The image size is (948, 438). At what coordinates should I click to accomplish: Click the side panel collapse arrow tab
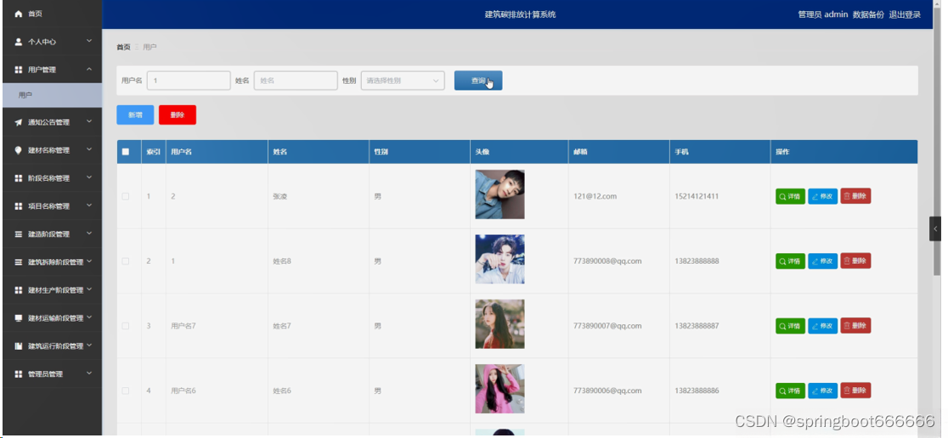[x=935, y=229]
